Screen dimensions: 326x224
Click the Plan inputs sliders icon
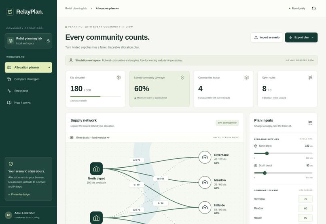click(310, 123)
